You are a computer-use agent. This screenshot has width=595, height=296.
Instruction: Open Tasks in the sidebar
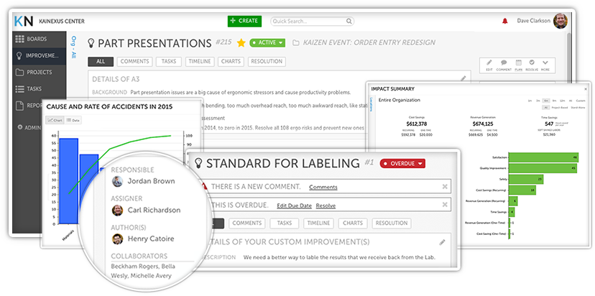(x=39, y=89)
